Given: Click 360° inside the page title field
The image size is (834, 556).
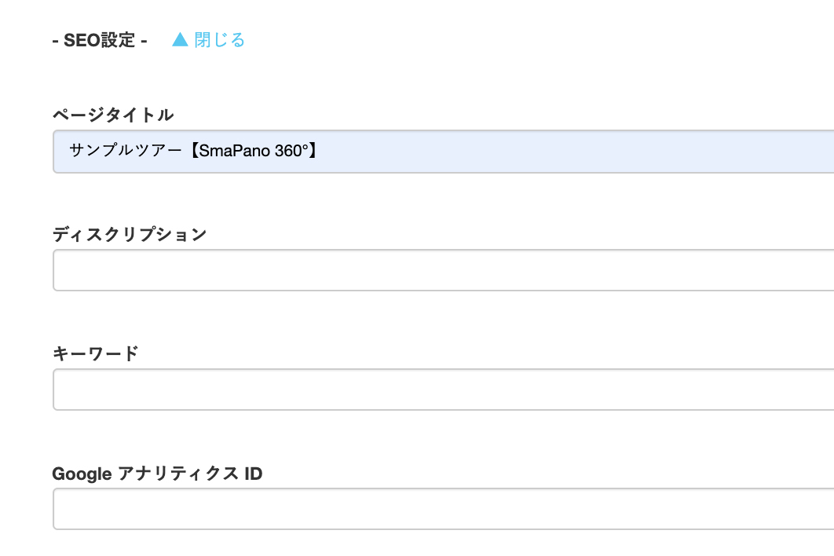Looking at the screenshot, I should (x=291, y=152).
